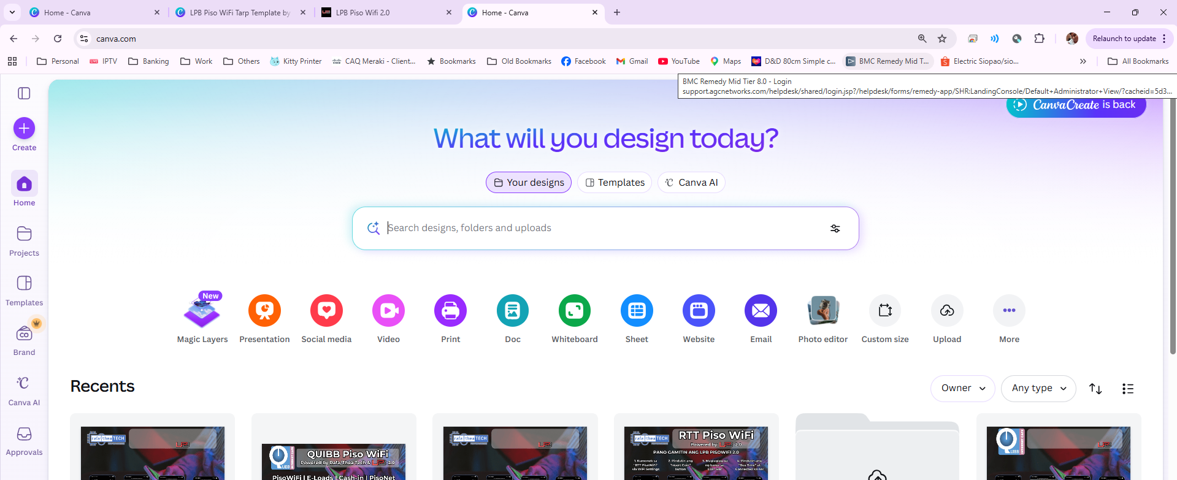1177x480 pixels.
Task: Expand the Any type filter dropdown
Action: pyautogui.click(x=1038, y=389)
